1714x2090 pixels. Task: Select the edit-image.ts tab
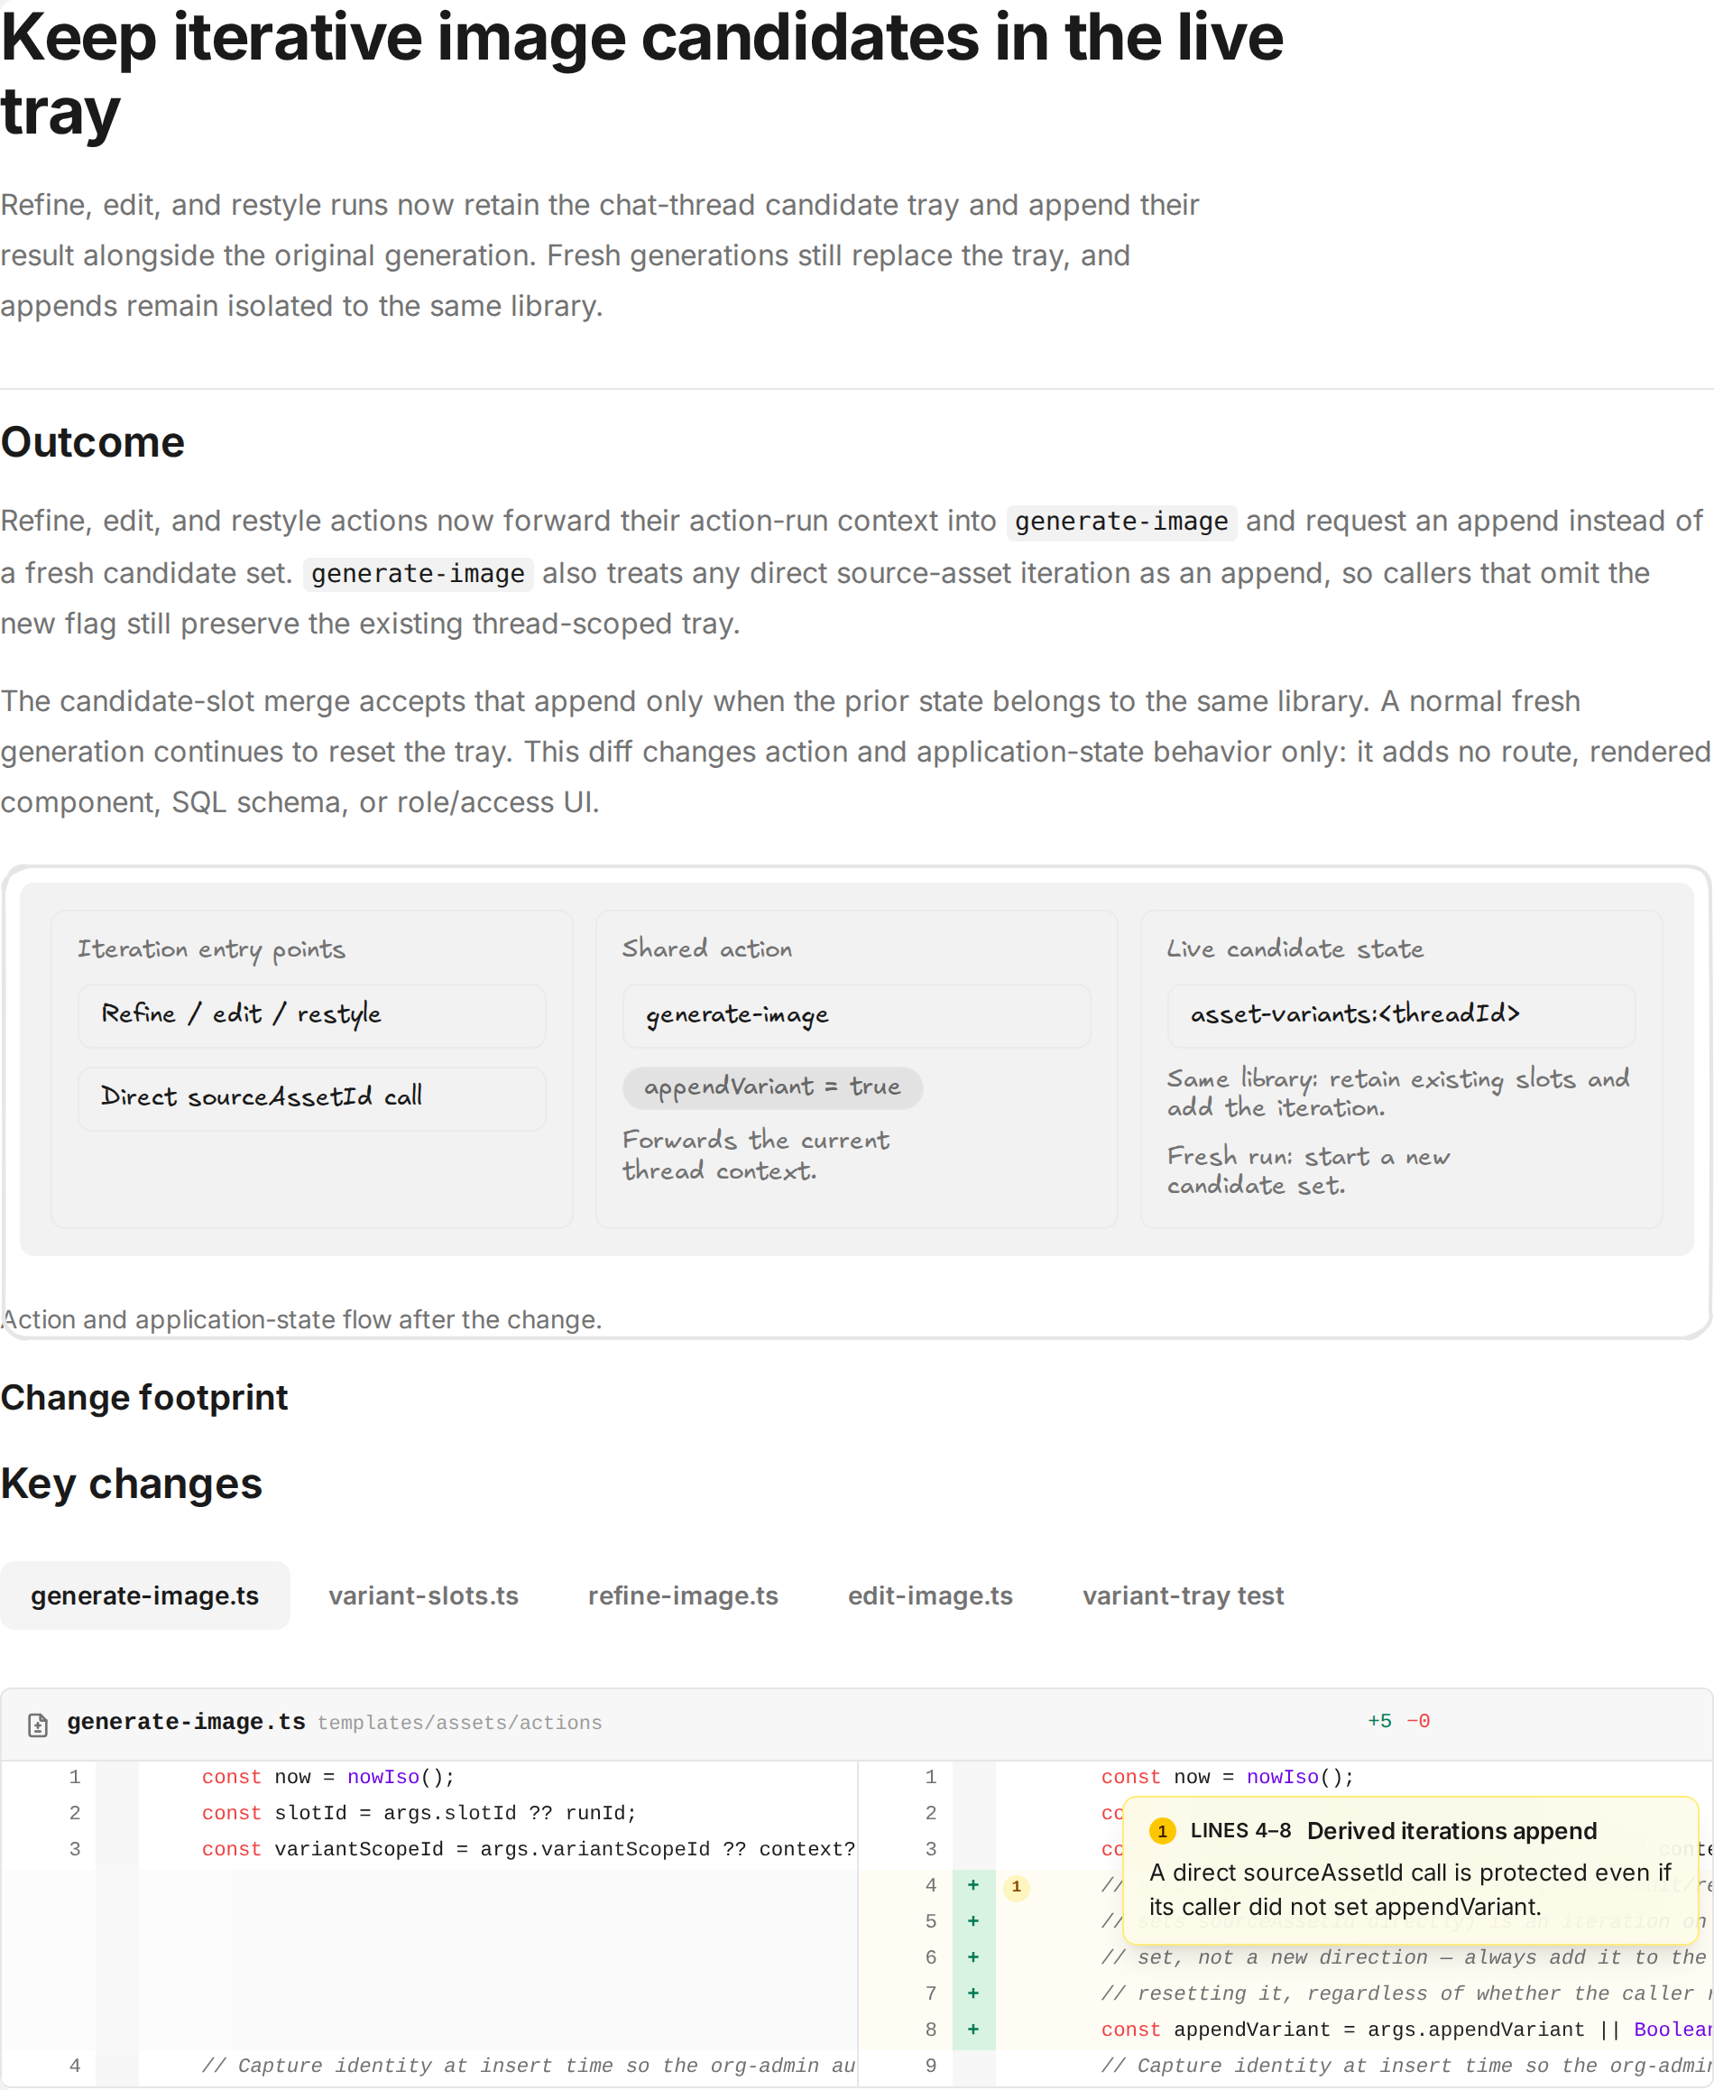[930, 1596]
